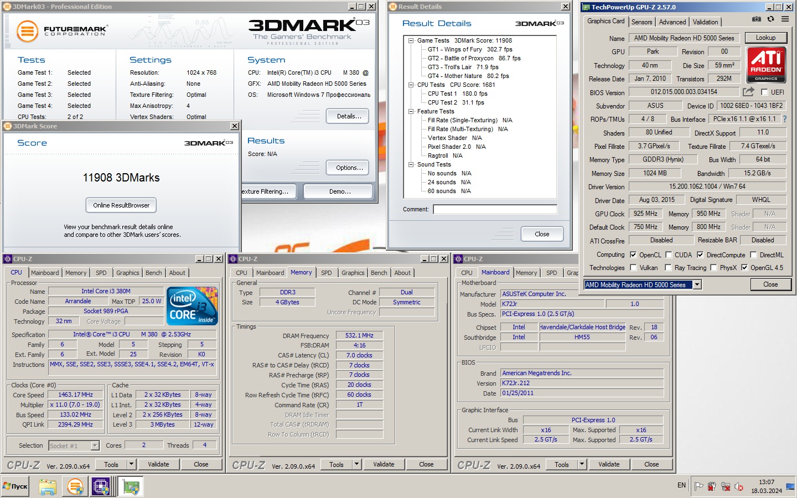Image resolution: width=797 pixels, height=498 pixels.
Task: Toggle the Vulkan checkbox
Action: (633, 268)
